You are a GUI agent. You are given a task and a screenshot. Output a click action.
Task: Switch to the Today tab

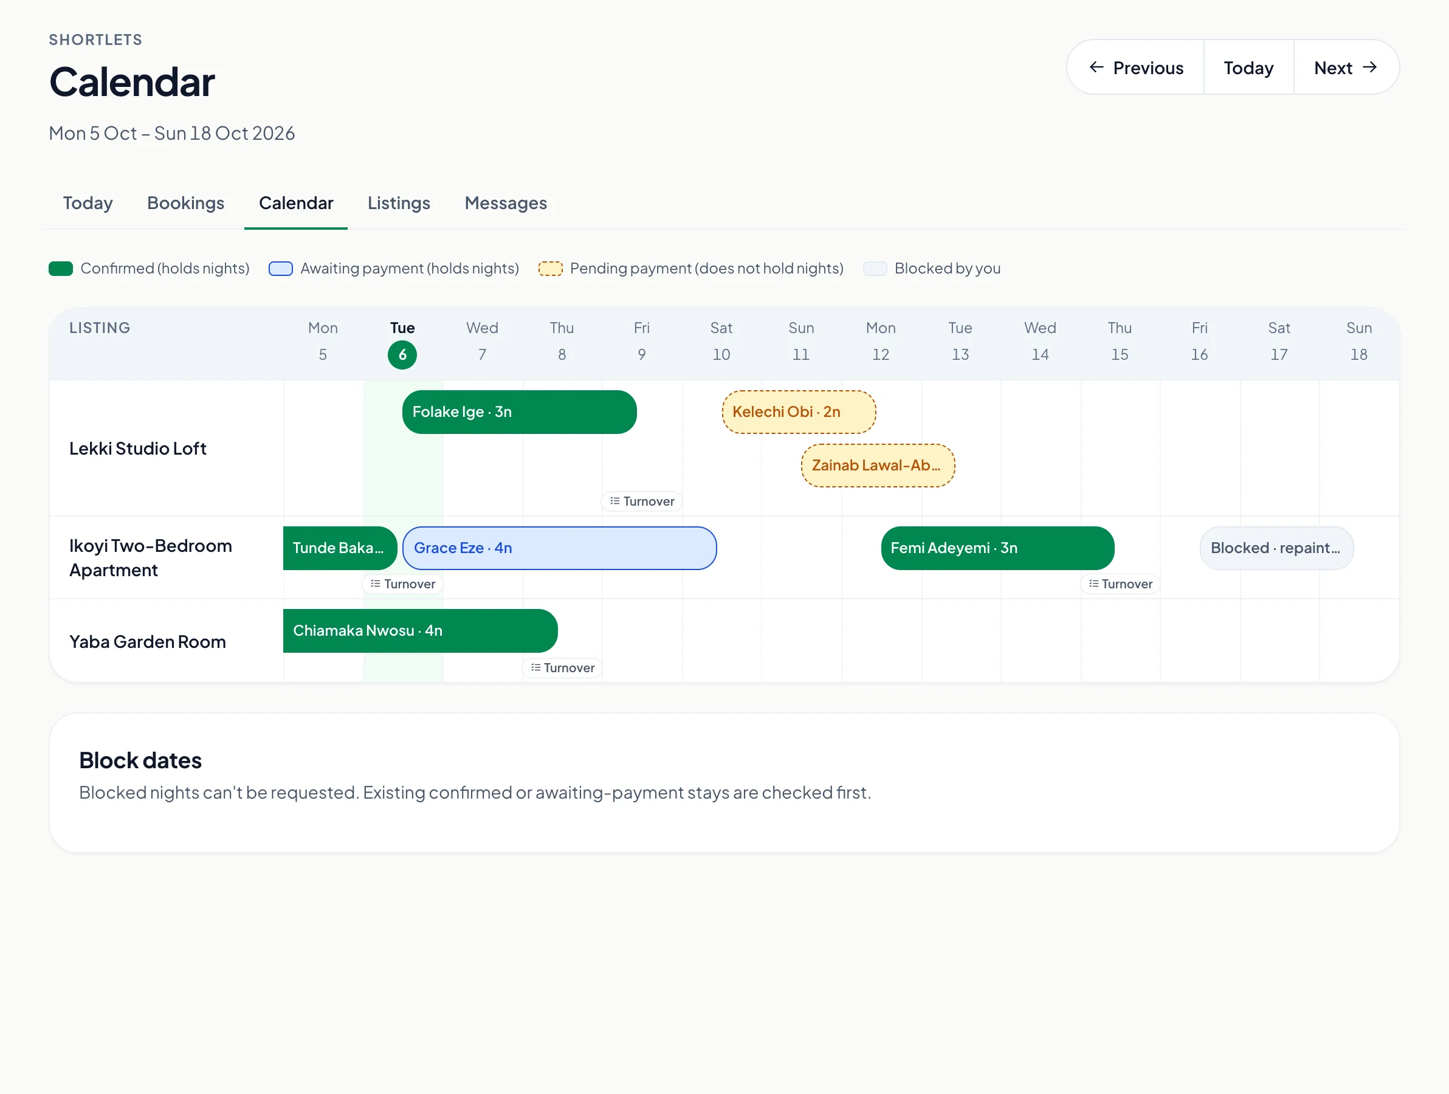coord(88,203)
